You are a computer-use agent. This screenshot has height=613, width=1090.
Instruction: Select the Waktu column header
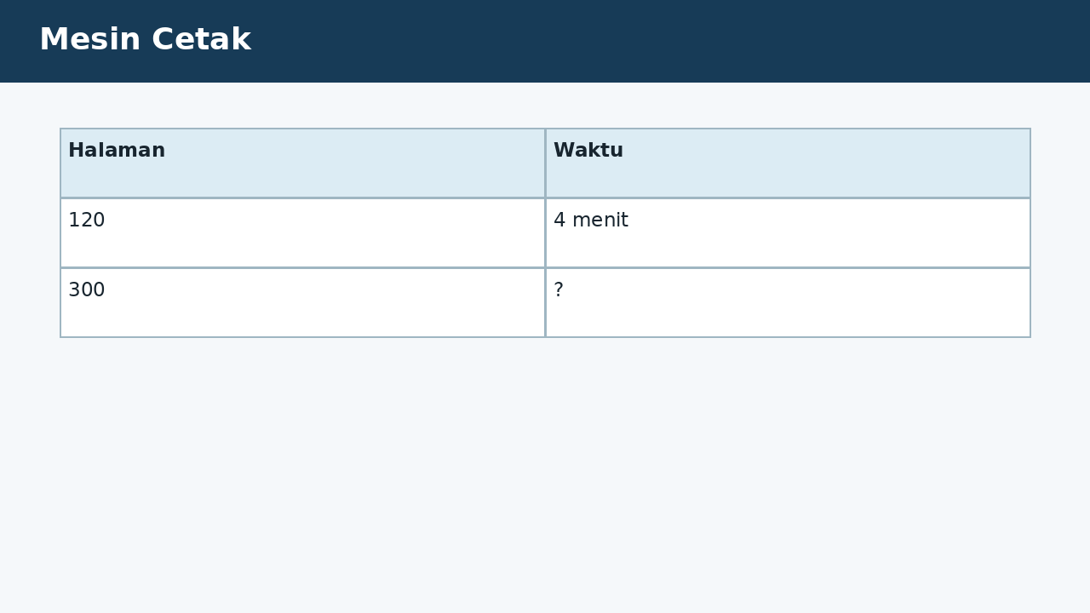(x=788, y=163)
